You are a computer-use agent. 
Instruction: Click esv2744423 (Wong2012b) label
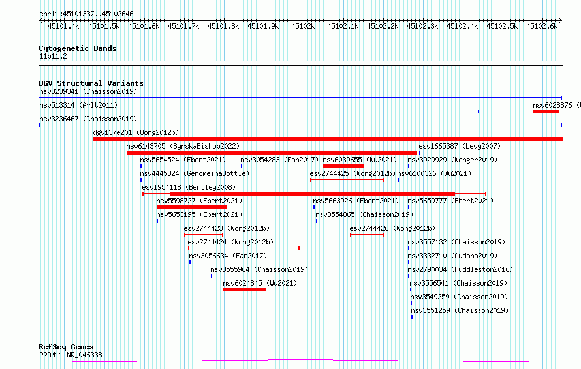tap(227, 228)
